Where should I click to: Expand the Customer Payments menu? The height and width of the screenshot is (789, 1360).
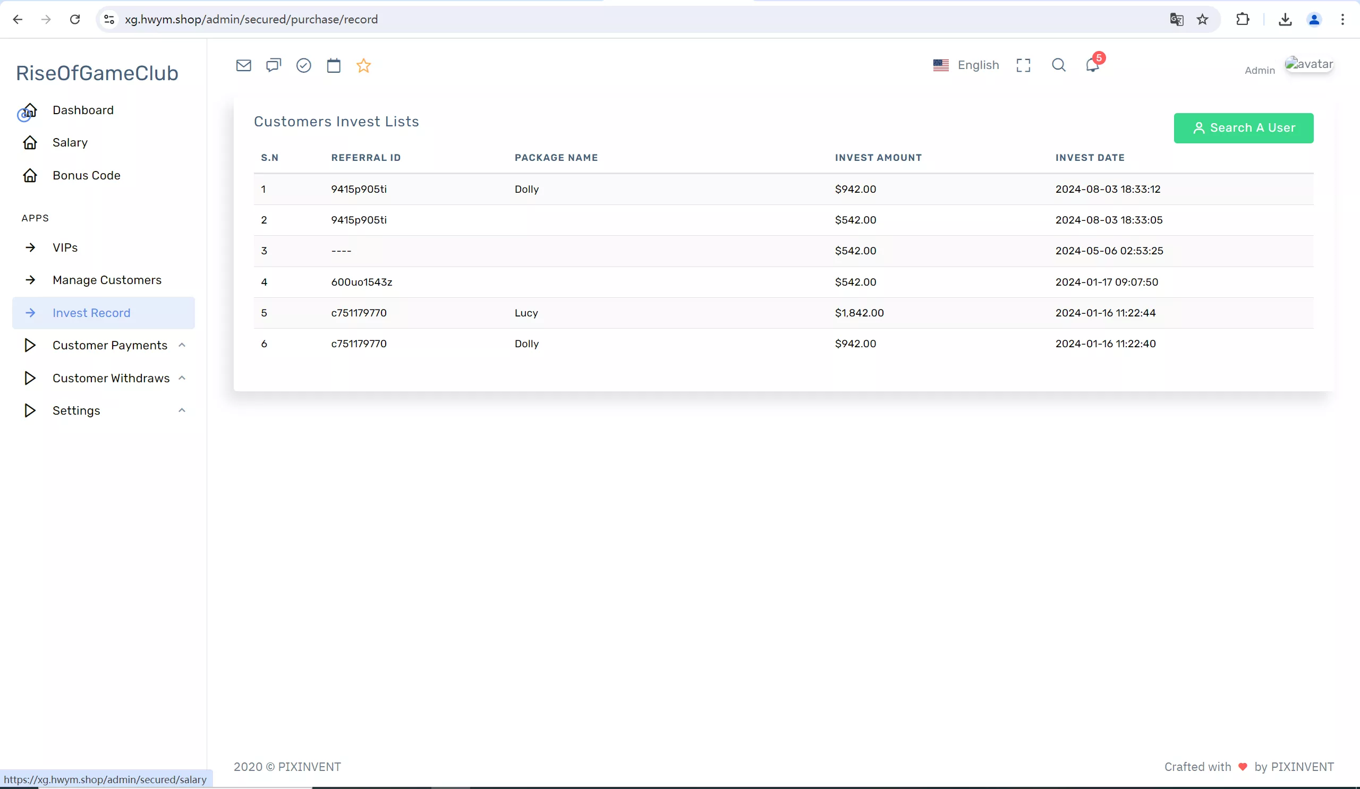[x=109, y=345]
